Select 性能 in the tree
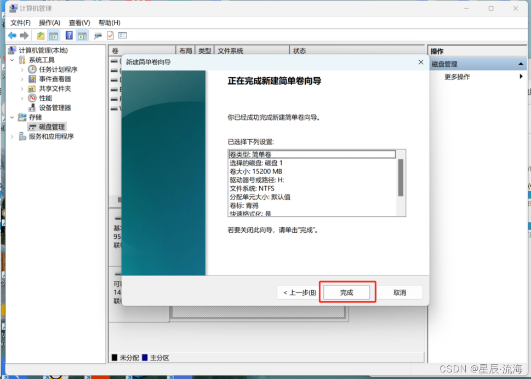The image size is (531, 379). point(45,98)
